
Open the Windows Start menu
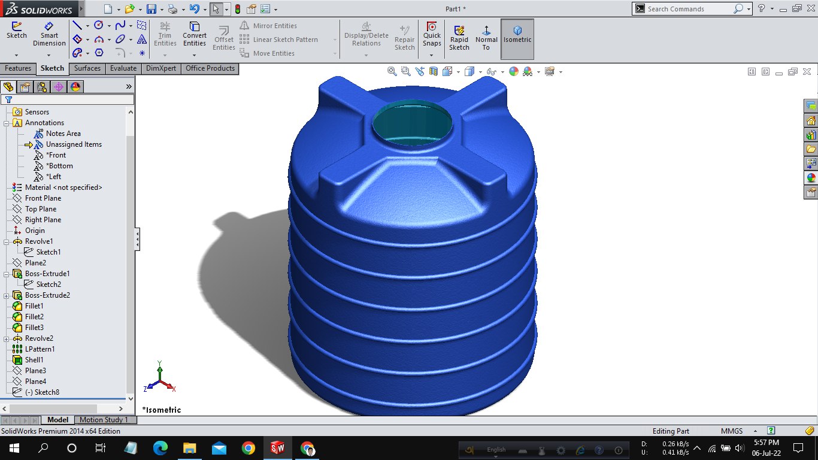coord(14,448)
